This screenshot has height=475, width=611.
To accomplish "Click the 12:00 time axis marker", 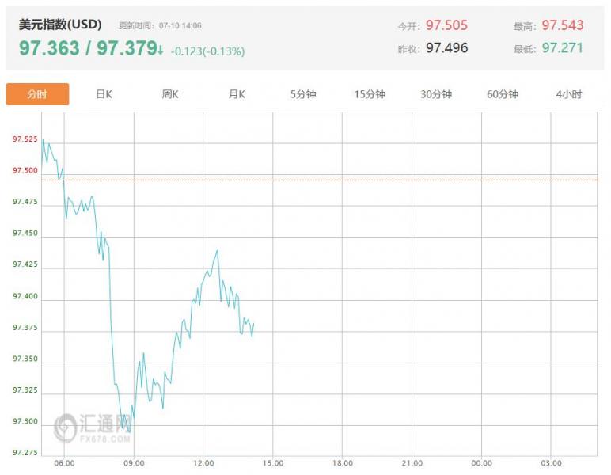I will [203, 463].
